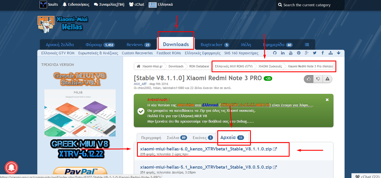Click Xiaomi RedMi Note 3 Pro (Kenzo) breadcrumb

[310, 66]
